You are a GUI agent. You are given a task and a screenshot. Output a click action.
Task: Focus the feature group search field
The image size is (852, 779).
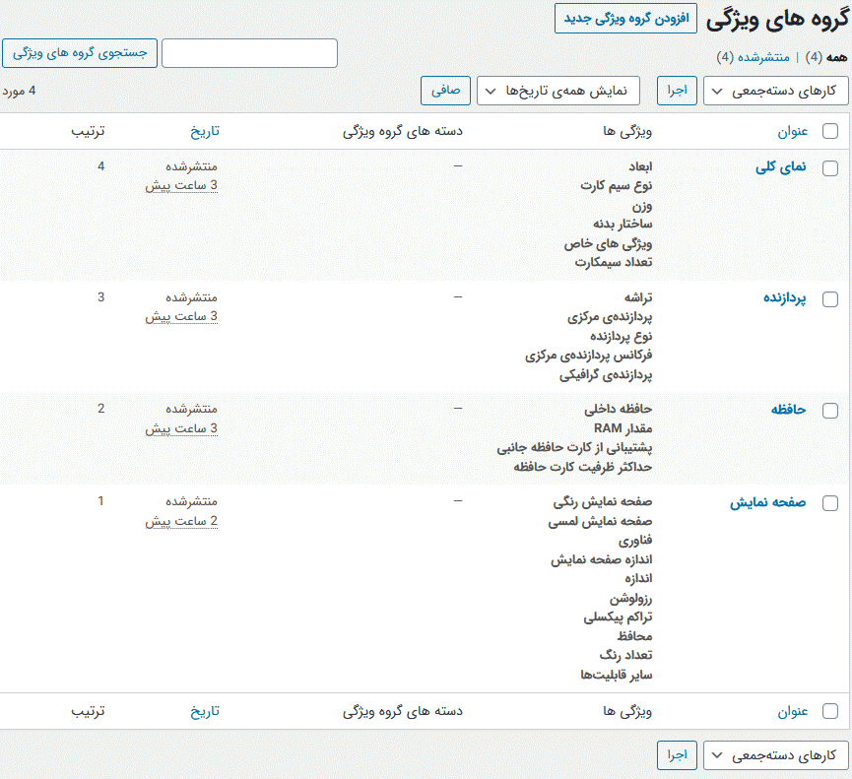pyautogui.click(x=249, y=53)
